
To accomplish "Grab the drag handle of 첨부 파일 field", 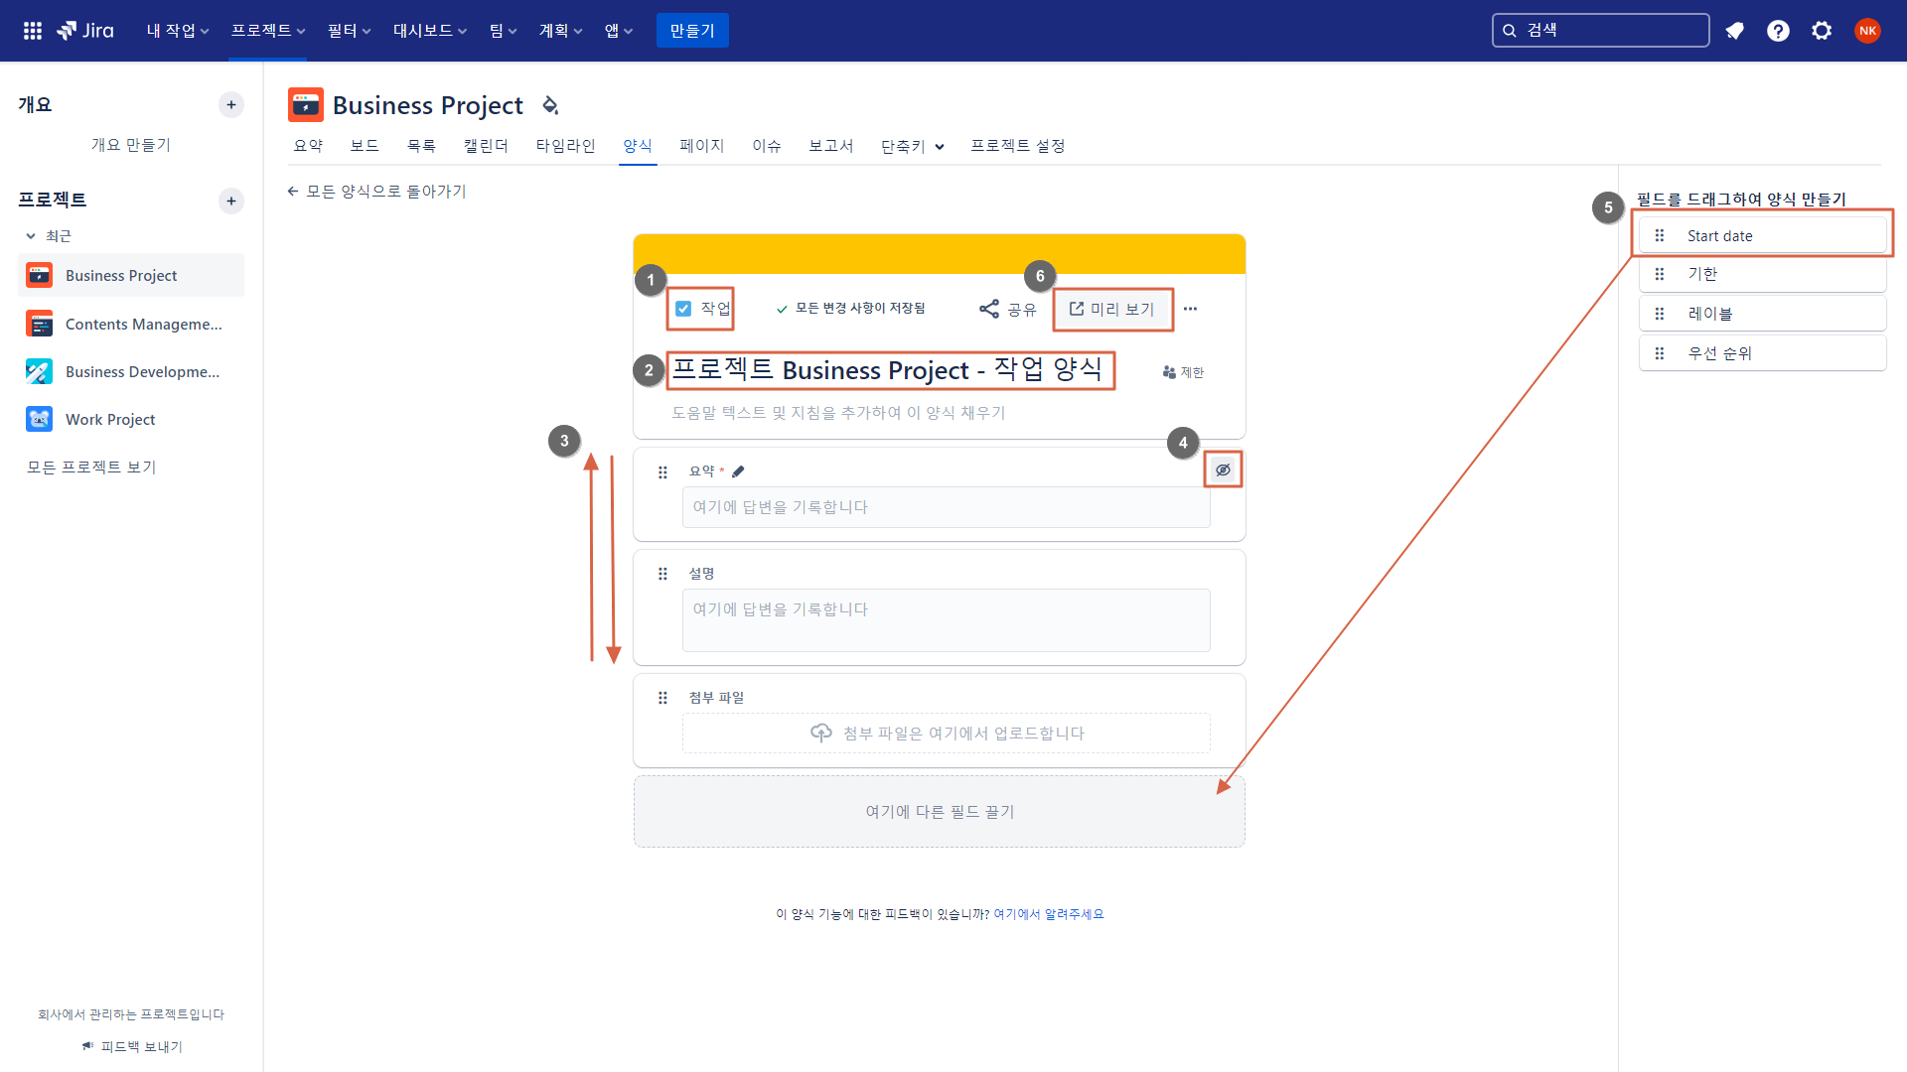I will click(662, 698).
